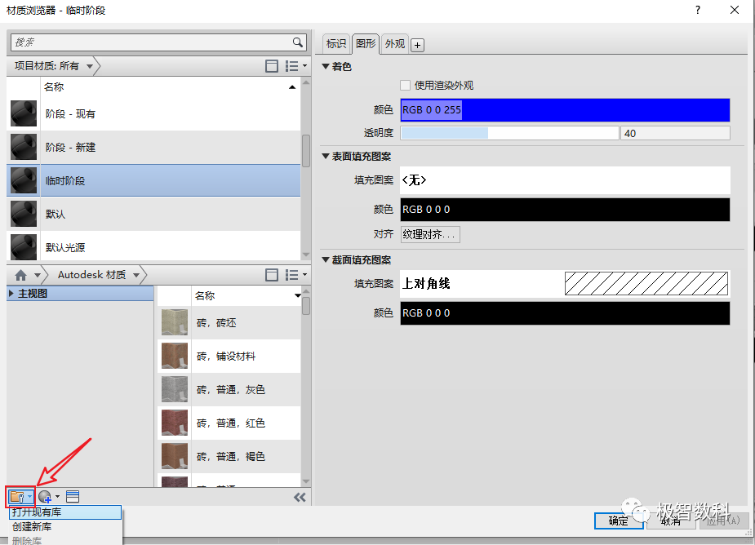Click the material search field
Image resolution: width=755 pixels, height=545 pixels.
(152, 42)
